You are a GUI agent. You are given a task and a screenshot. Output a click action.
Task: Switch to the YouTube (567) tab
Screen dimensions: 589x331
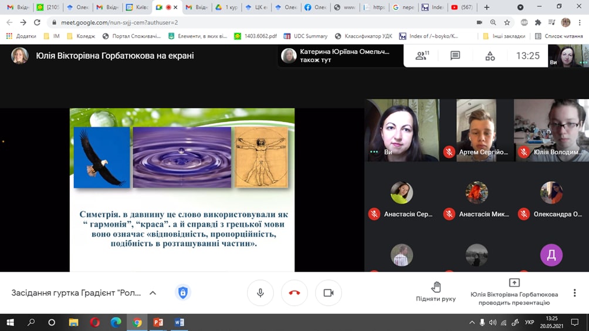462,8
